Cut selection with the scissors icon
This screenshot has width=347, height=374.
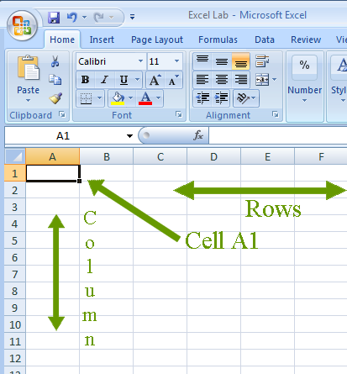point(55,61)
